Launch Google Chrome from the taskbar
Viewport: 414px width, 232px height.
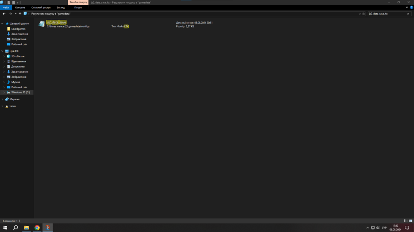37,227
